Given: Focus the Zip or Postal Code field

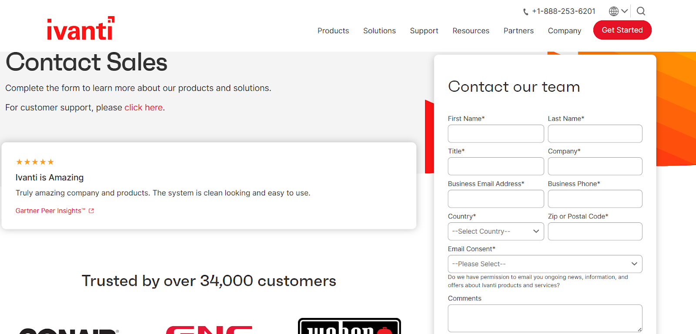Looking at the screenshot, I should point(595,231).
